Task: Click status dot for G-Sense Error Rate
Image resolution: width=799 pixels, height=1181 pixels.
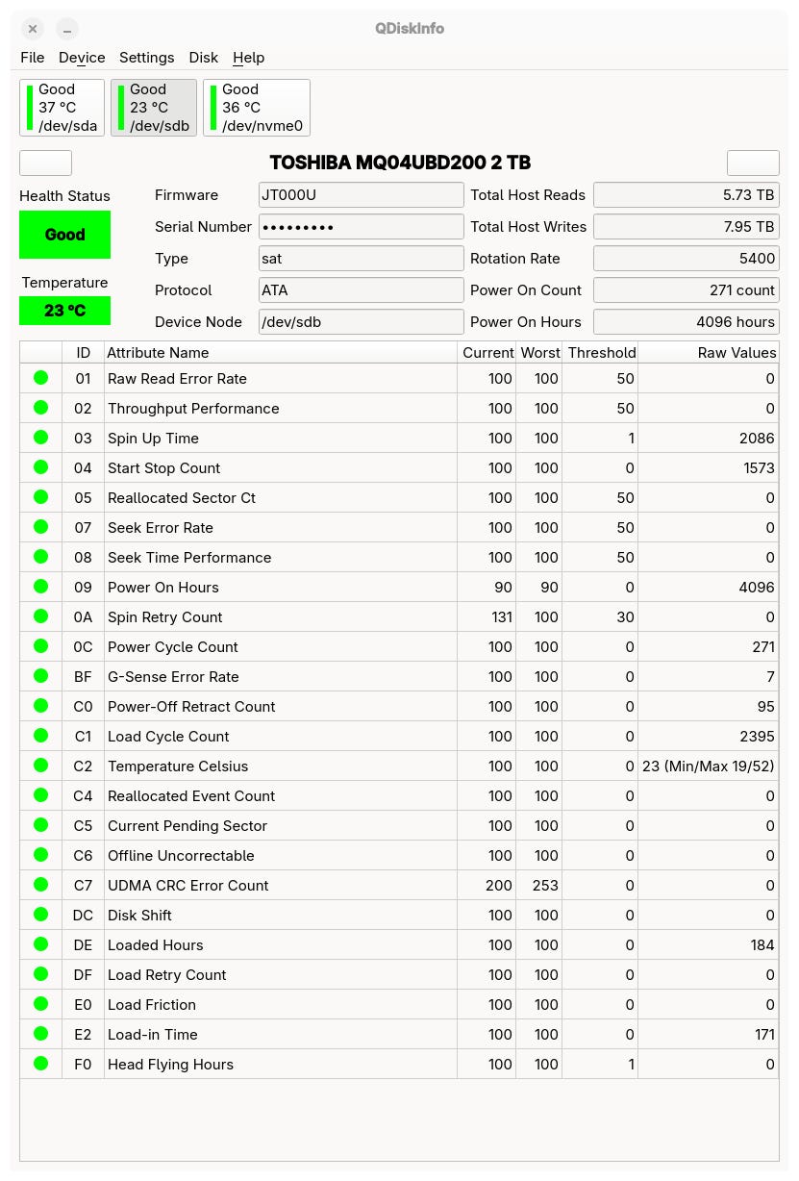Action: point(40,676)
